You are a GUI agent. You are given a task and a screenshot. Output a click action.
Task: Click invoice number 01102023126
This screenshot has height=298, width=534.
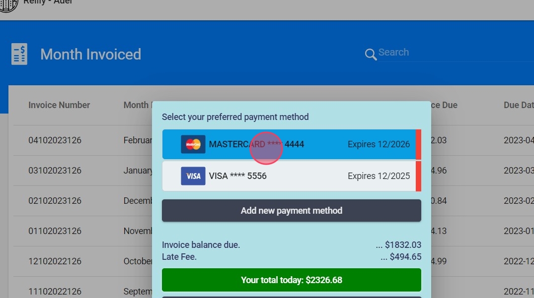click(55, 231)
